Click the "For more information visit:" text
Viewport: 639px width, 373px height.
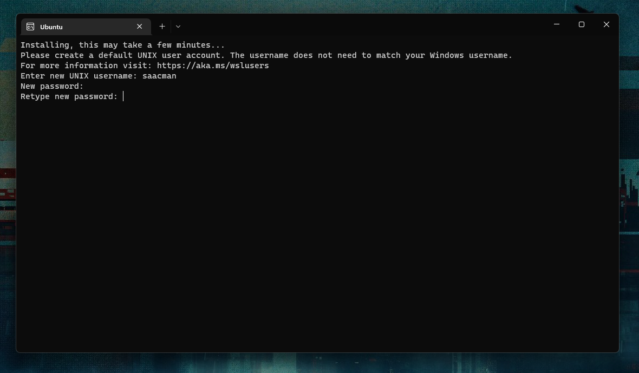pos(87,66)
